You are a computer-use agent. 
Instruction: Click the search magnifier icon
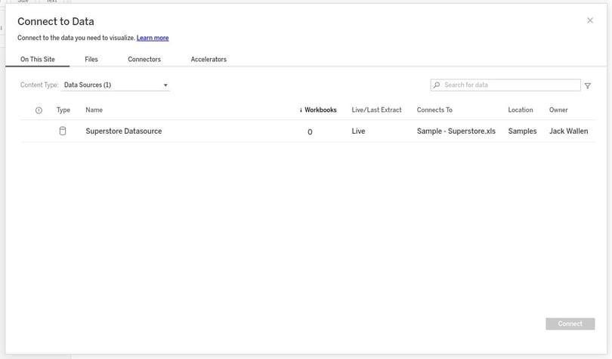point(437,85)
